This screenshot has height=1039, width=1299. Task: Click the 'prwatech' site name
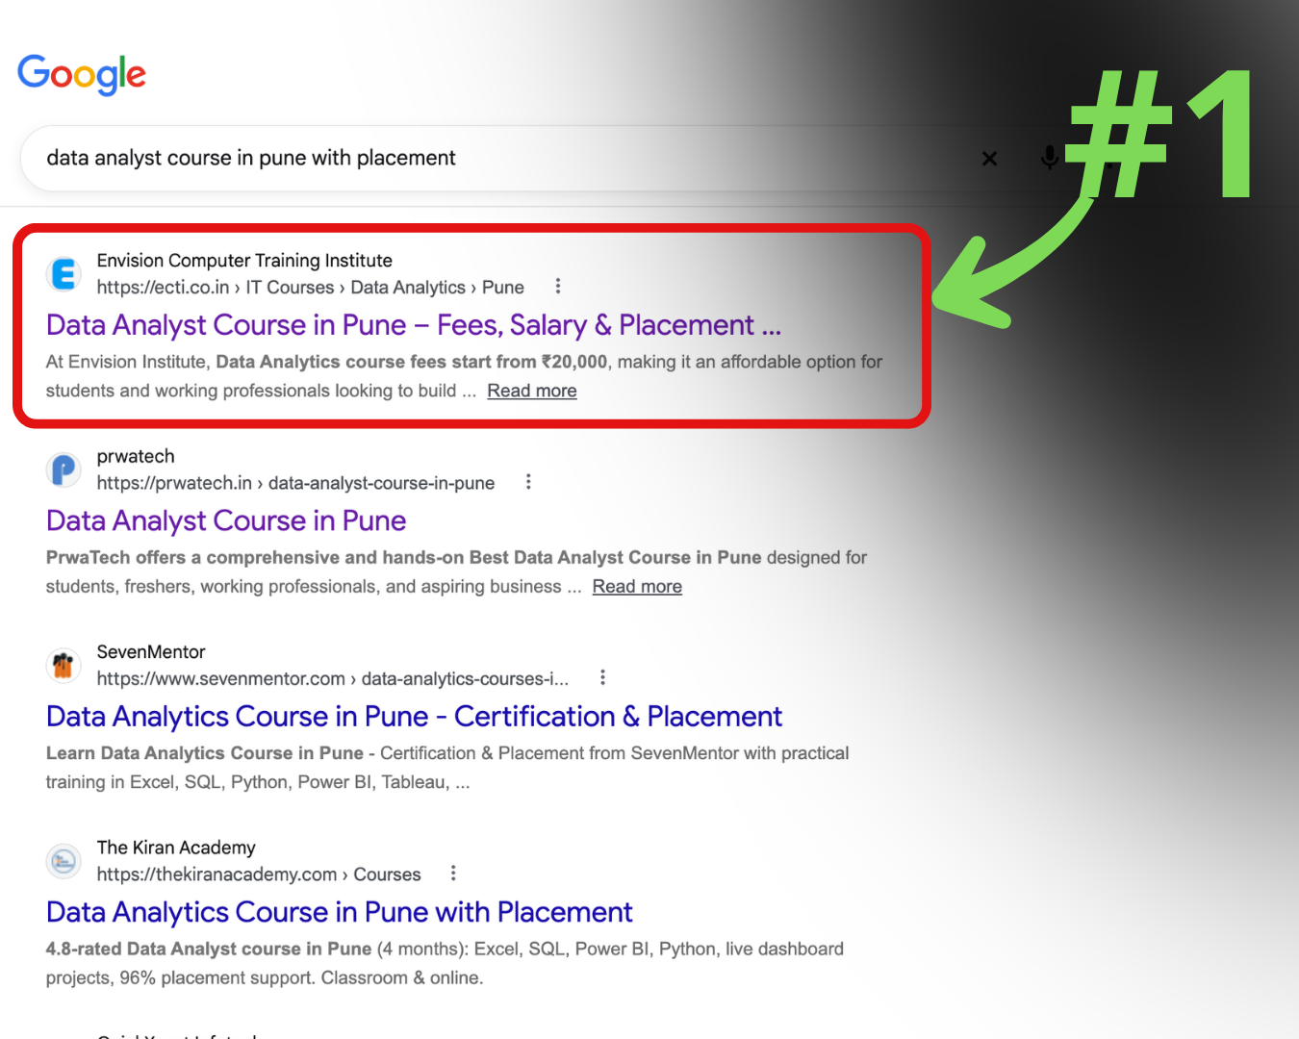click(136, 456)
